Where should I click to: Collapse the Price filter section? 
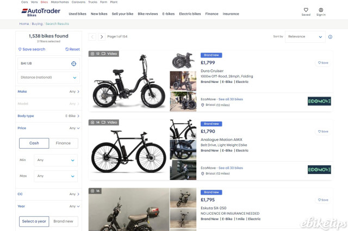tap(48, 128)
